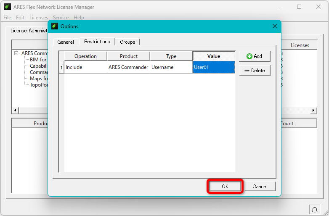Close the Options dialog
The image size is (329, 216).
click(275, 26)
